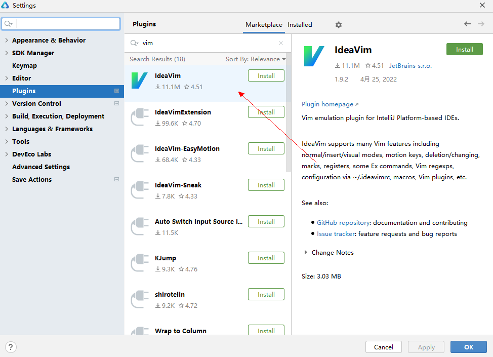Expand the Editor settings node
This screenshot has height=357, width=493.
point(7,78)
